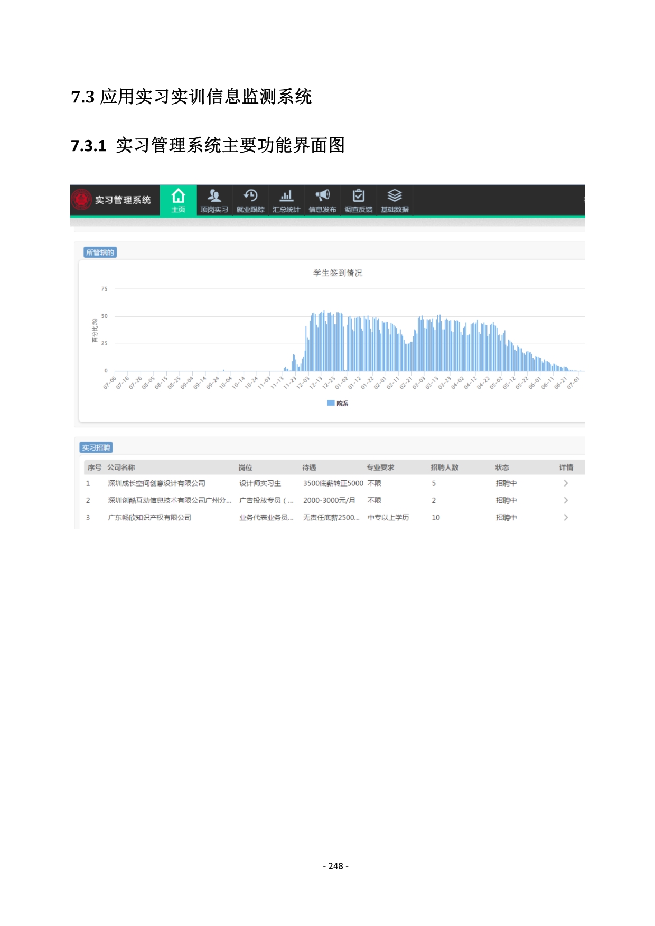Open the 就业跟踪 history icon
Image resolution: width=655 pixels, height=926 pixels.
point(250,197)
